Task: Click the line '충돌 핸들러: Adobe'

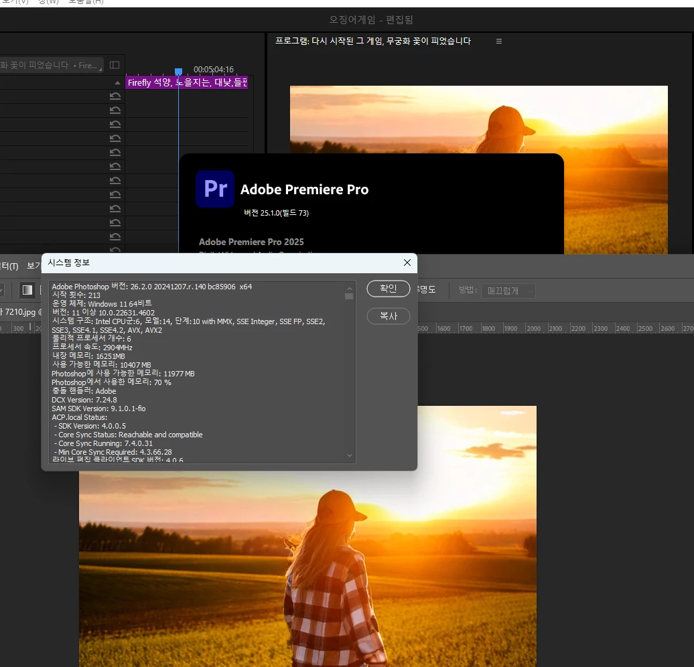Action: (x=84, y=391)
